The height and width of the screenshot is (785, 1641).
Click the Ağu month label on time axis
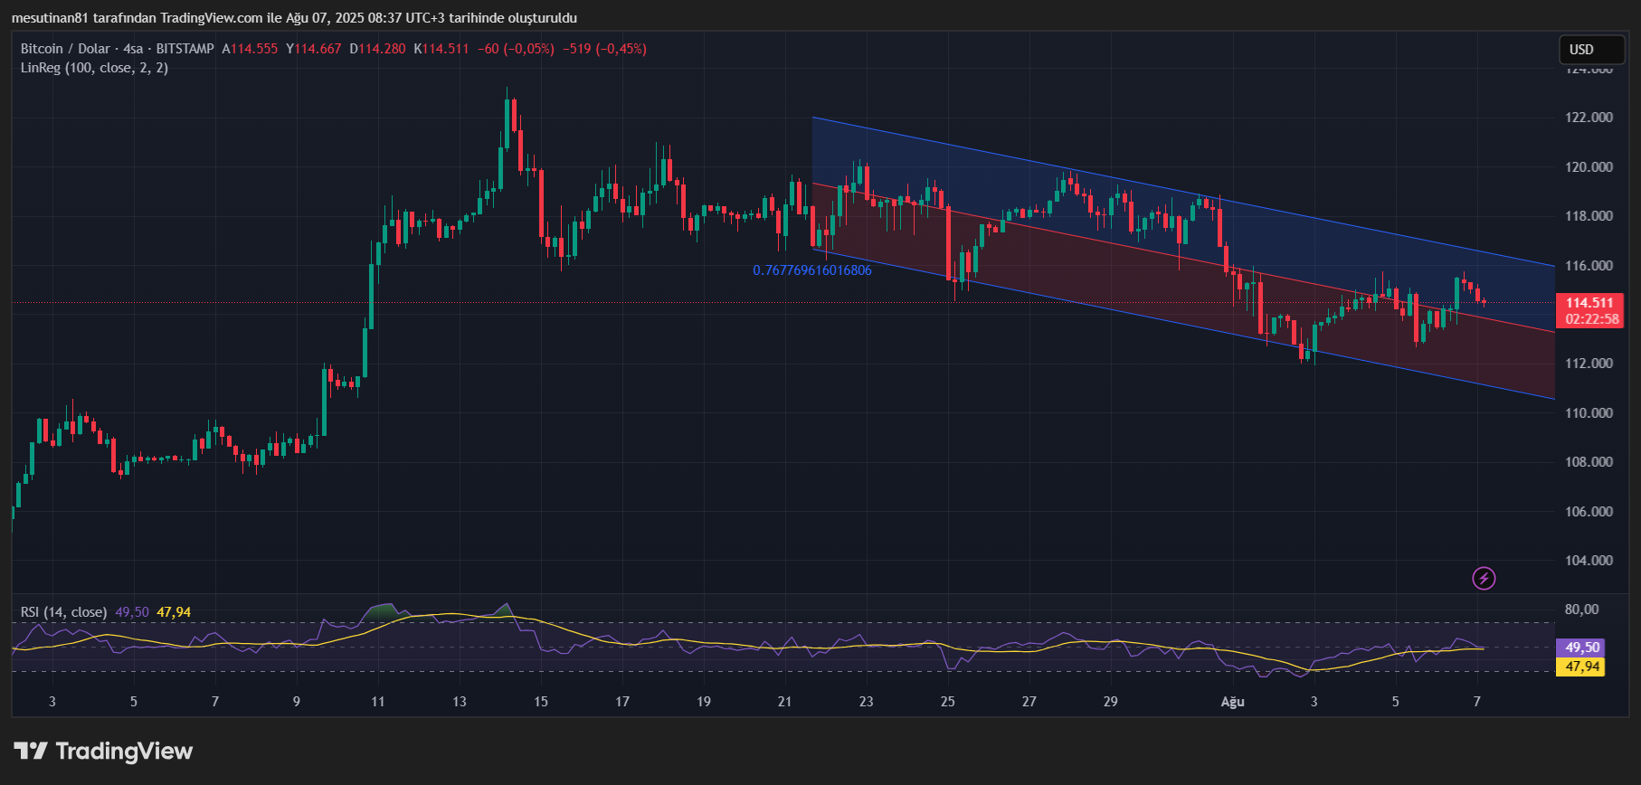1232,702
